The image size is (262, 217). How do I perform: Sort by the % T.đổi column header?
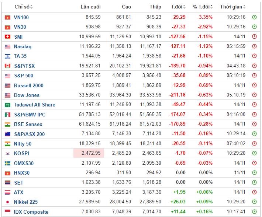click(x=203, y=7)
